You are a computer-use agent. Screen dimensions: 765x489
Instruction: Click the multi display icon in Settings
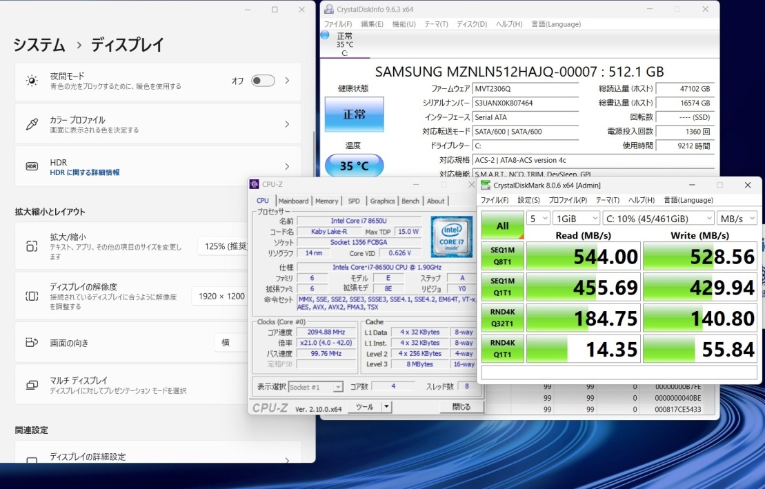pos(32,385)
